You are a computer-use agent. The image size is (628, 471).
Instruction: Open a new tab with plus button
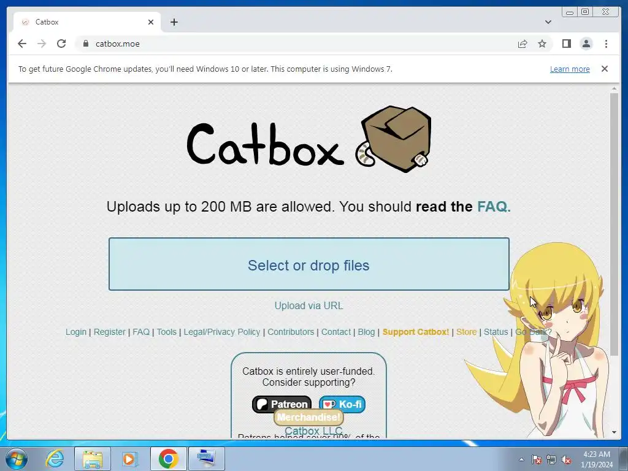click(174, 22)
